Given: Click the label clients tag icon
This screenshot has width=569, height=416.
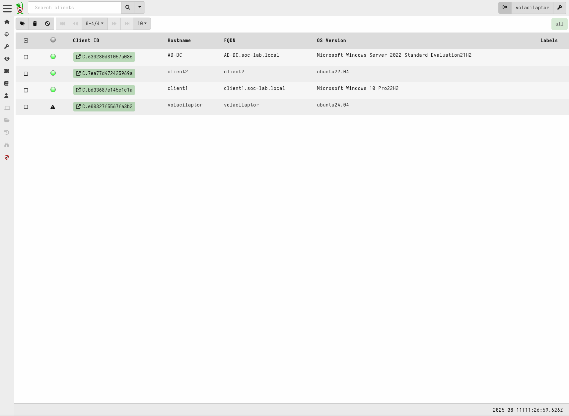Looking at the screenshot, I should coord(22,24).
